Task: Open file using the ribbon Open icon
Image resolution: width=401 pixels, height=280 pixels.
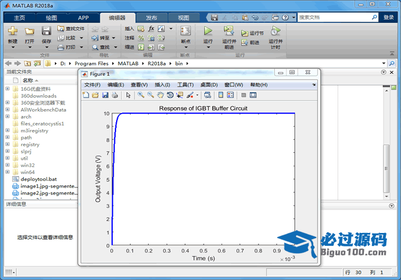Action: click(29, 31)
